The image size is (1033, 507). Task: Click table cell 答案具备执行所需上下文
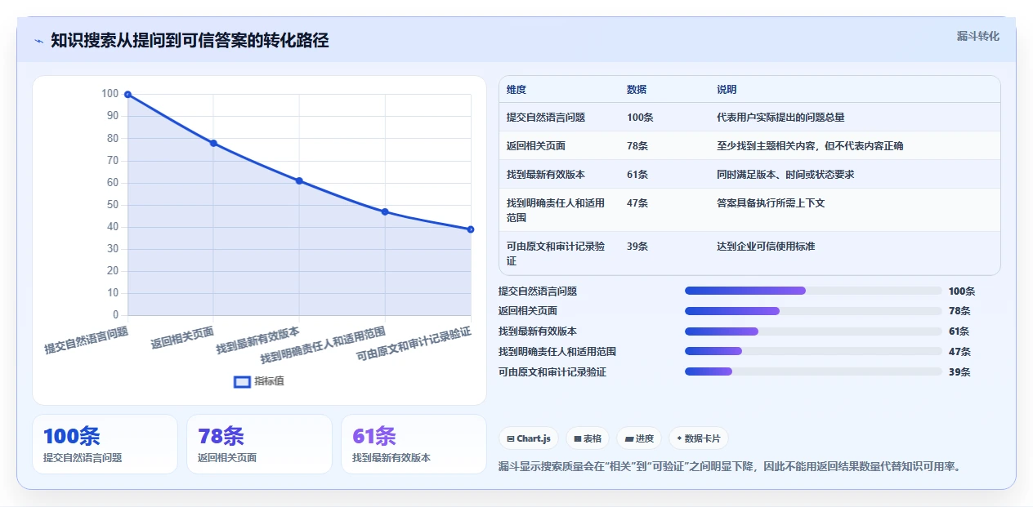pyautogui.click(x=771, y=202)
